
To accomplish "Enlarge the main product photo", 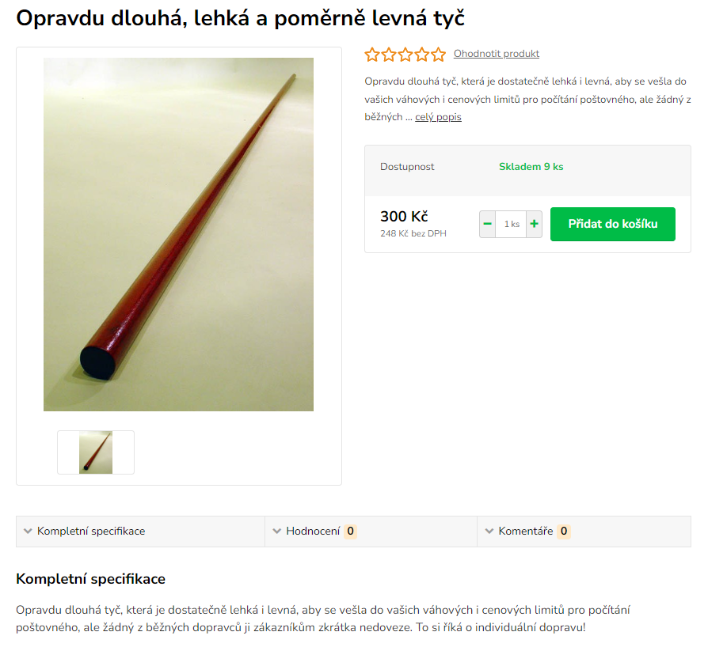I will coord(178,234).
